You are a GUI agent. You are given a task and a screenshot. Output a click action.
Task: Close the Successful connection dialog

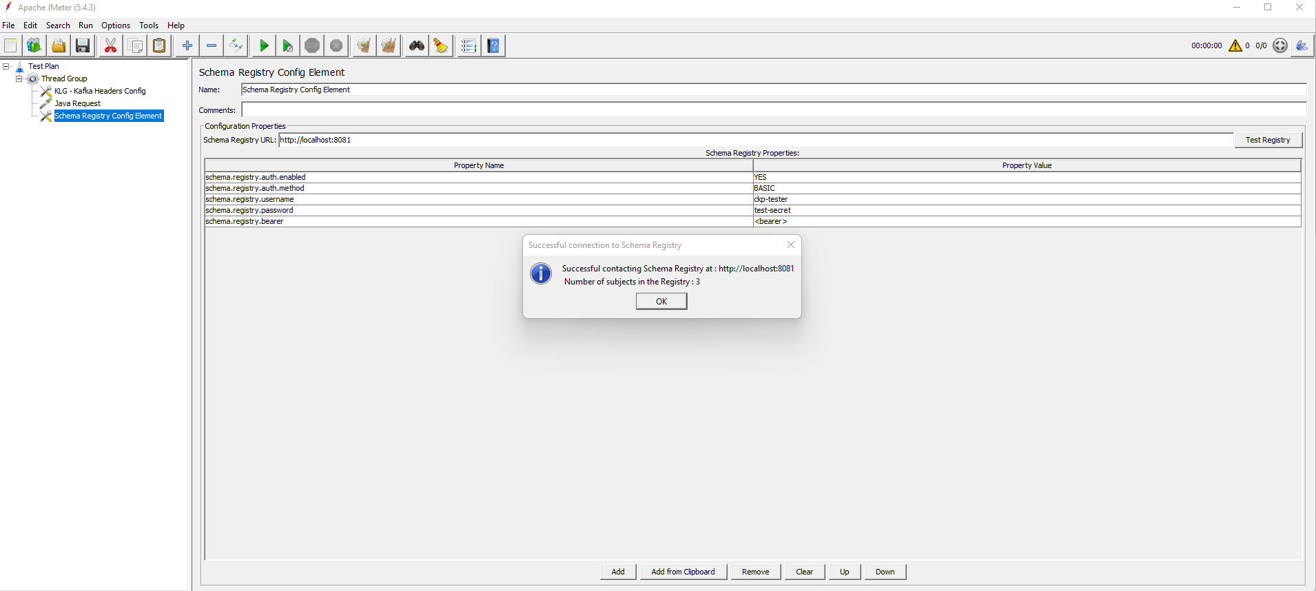click(791, 245)
